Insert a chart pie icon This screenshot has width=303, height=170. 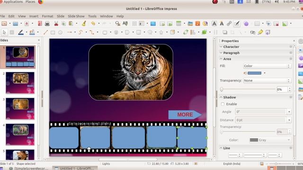[205, 24]
